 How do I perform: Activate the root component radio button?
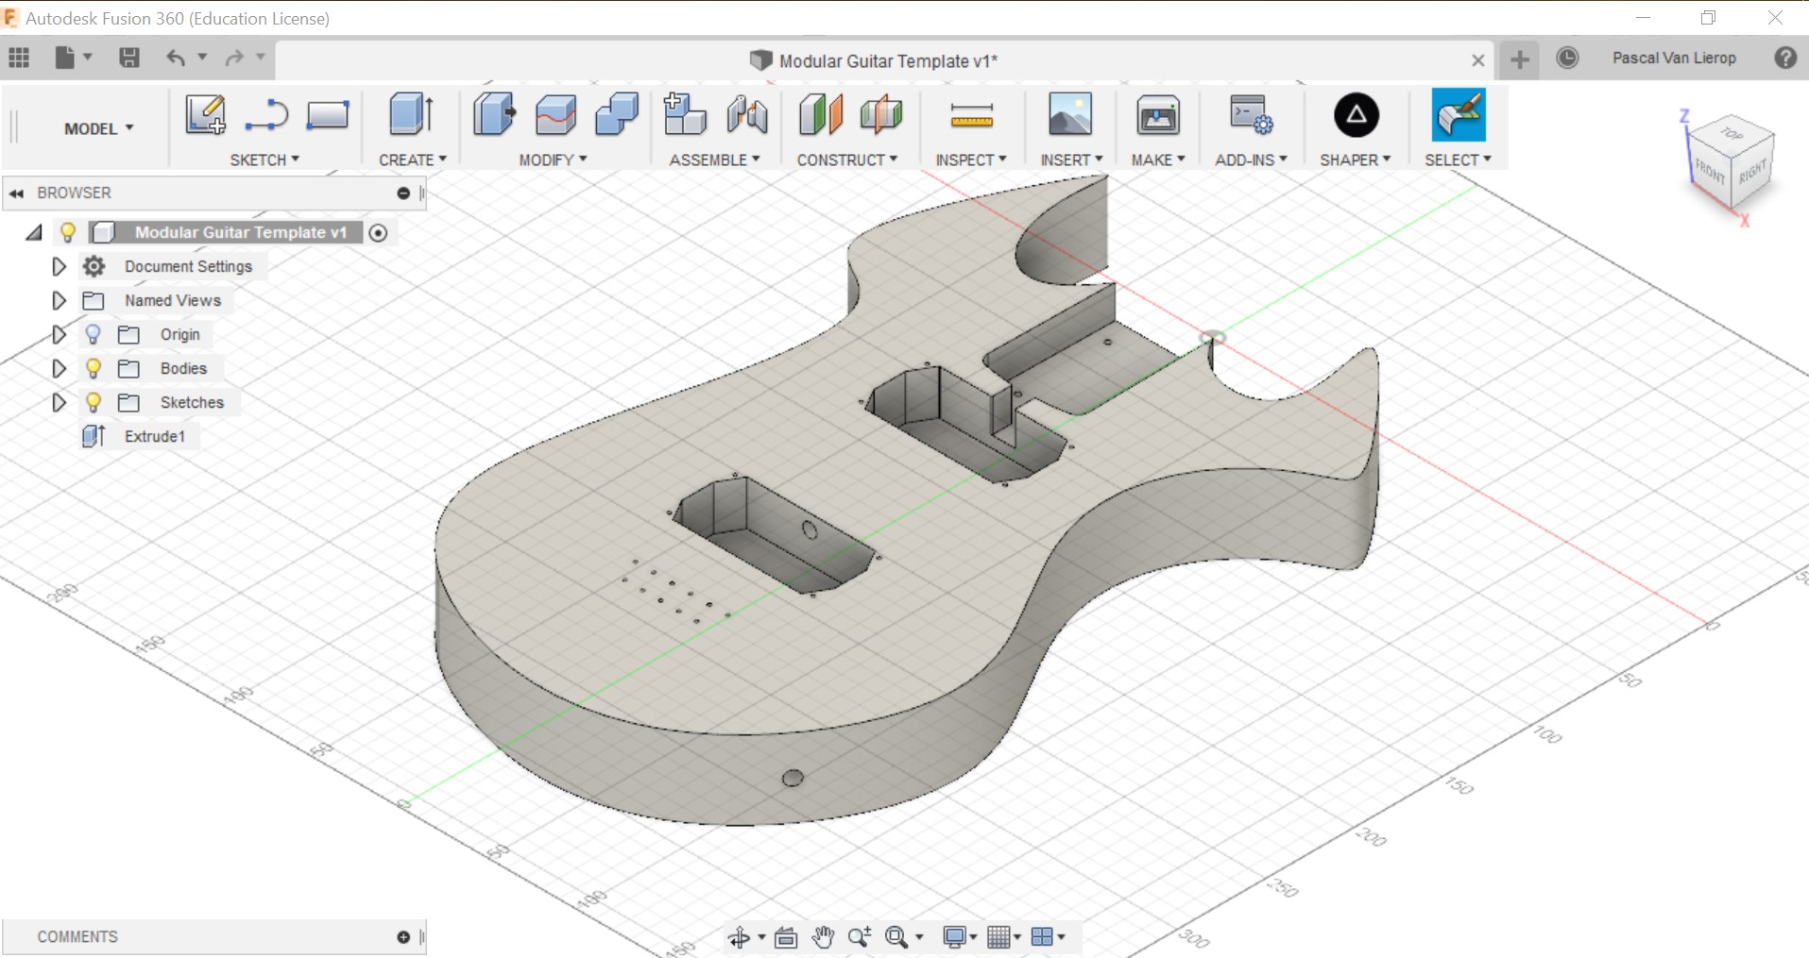click(378, 232)
